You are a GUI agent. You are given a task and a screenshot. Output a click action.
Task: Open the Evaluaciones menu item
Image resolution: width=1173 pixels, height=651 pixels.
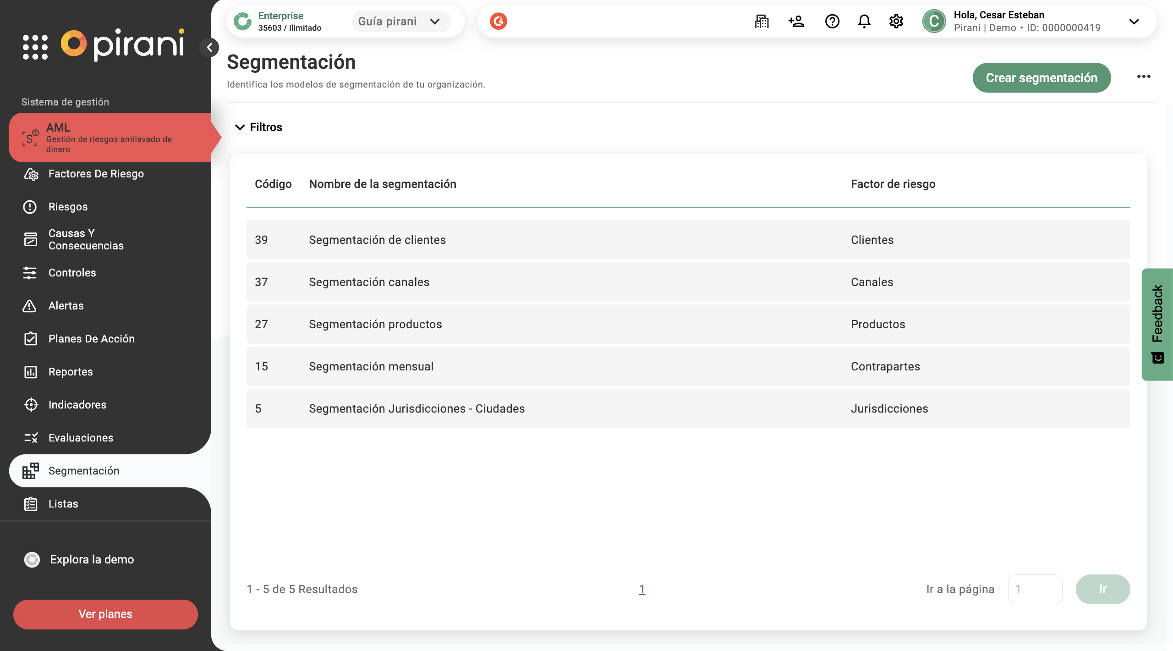(81, 438)
